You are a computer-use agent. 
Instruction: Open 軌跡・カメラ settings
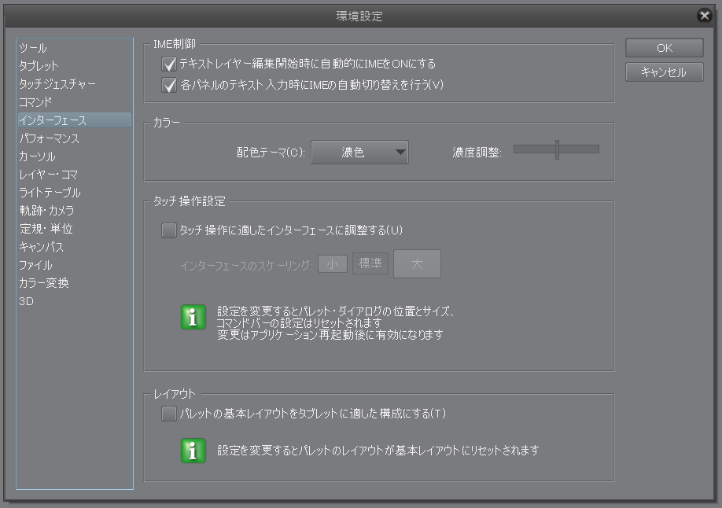click(x=75, y=211)
